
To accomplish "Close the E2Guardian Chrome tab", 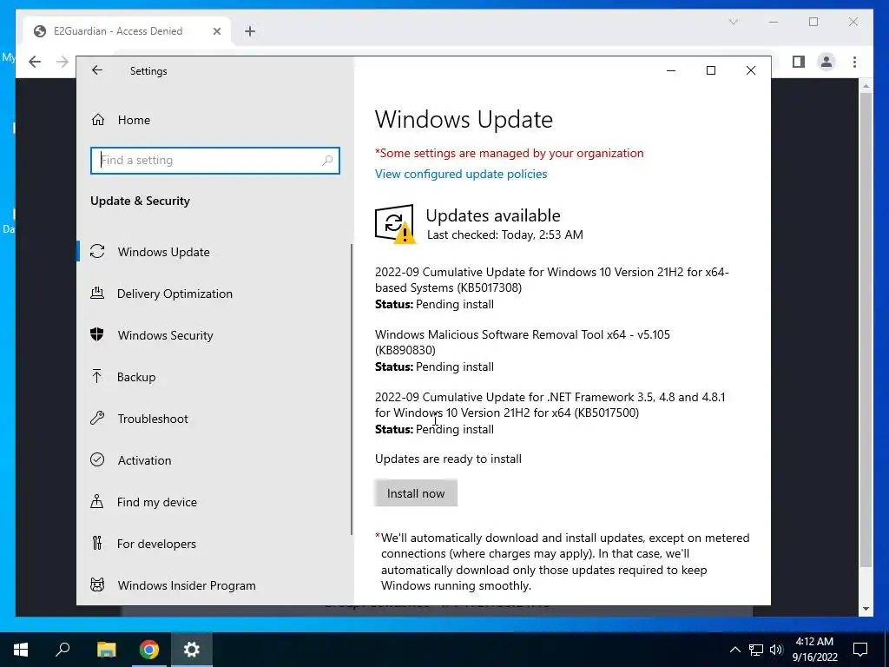I will (216, 31).
